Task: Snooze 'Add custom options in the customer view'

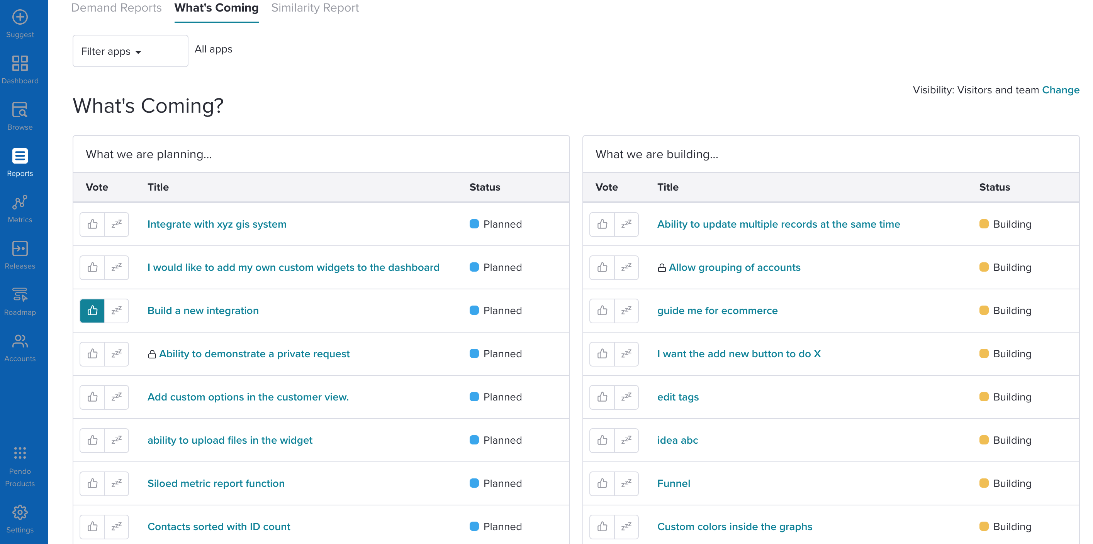Action: tap(117, 397)
